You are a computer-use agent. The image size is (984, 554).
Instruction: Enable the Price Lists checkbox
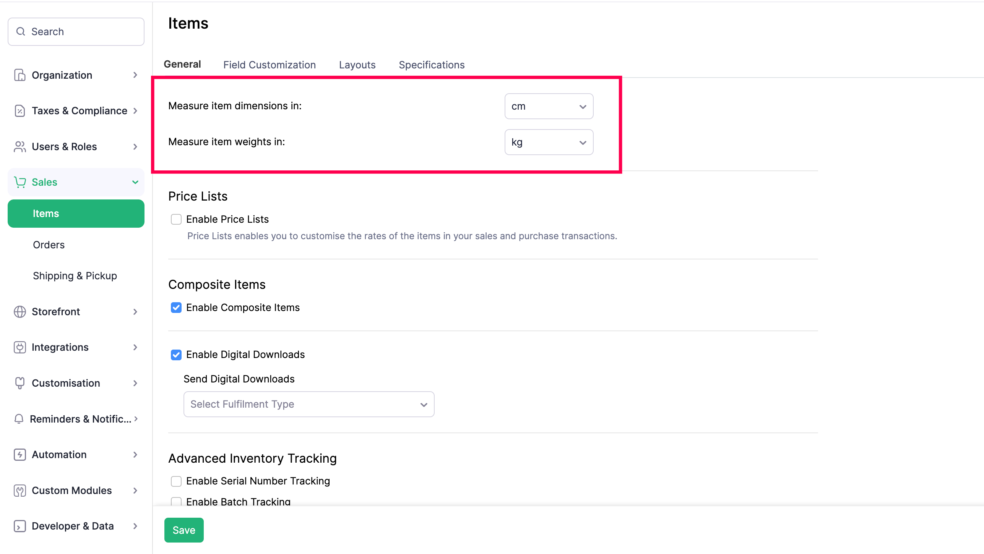coord(176,219)
